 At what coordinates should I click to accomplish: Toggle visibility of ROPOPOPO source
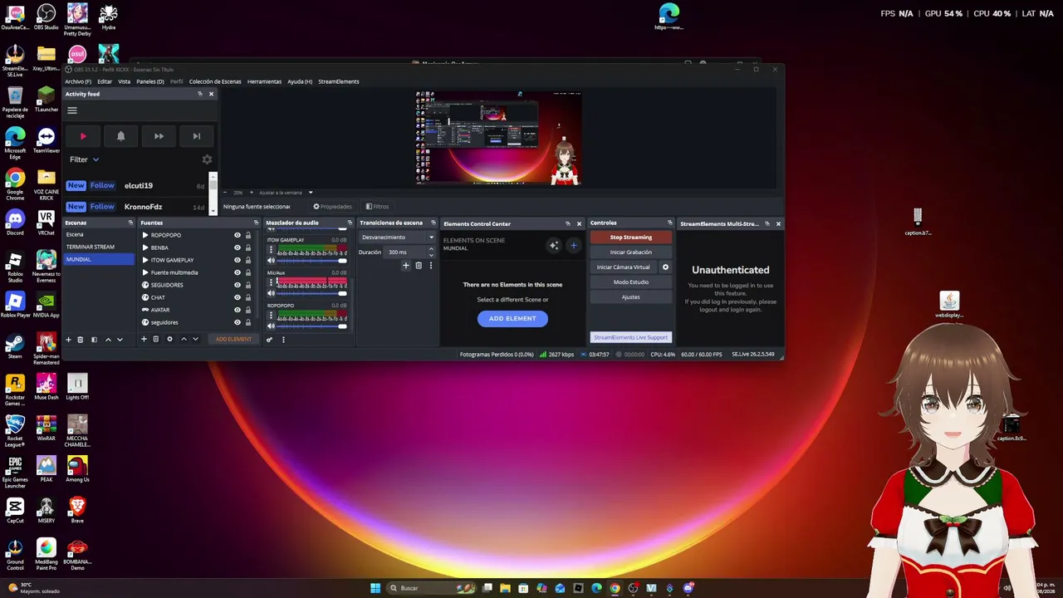(238, 235)
